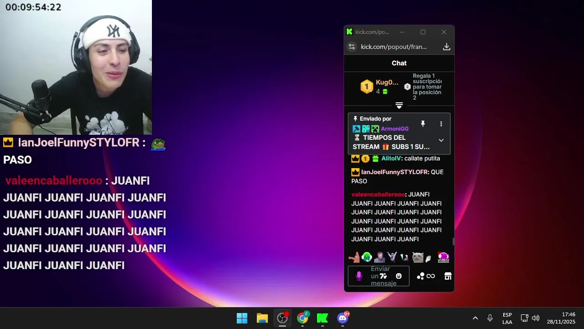584x329 pixels.
Task: Click the 'callate putita' chat message
Action: 422,159
